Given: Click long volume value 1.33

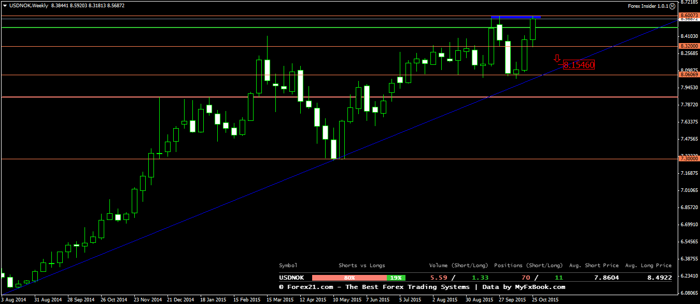Looking at the screenshot, I should pyautogui.click(x=480, y=278).
